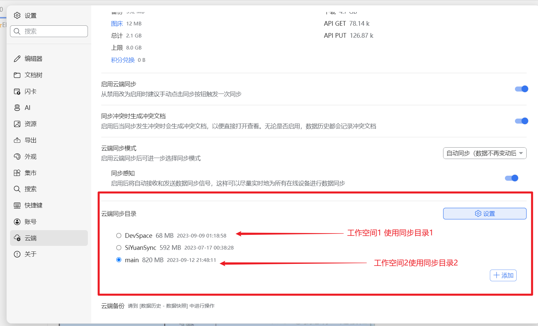Toggle the 启用云端同步 switch
538x326 pixels.
(x=521, y=89)
